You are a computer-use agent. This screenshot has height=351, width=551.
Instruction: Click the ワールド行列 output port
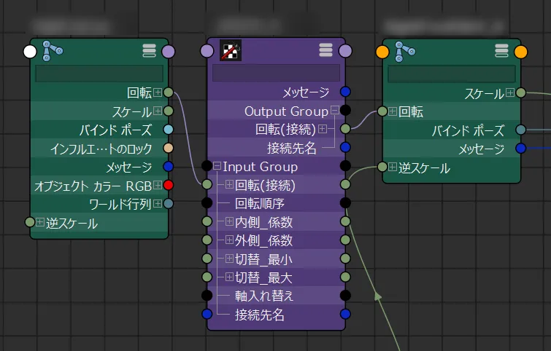(x=169, y=203)
